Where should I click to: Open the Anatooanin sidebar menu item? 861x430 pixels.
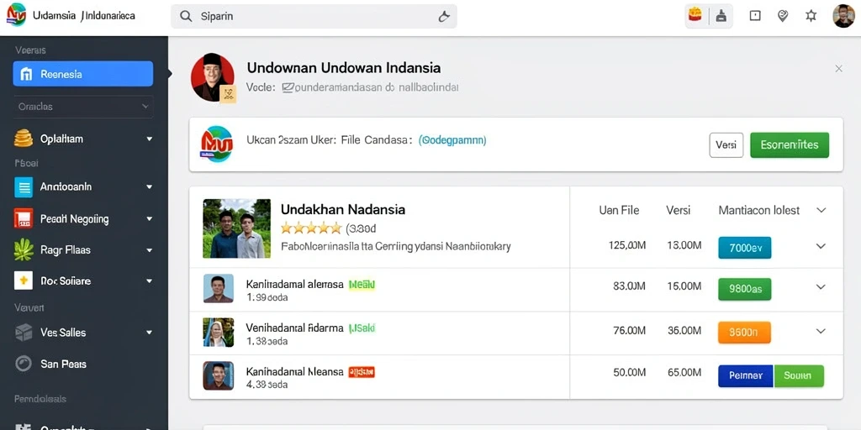[x=83, y=186]
